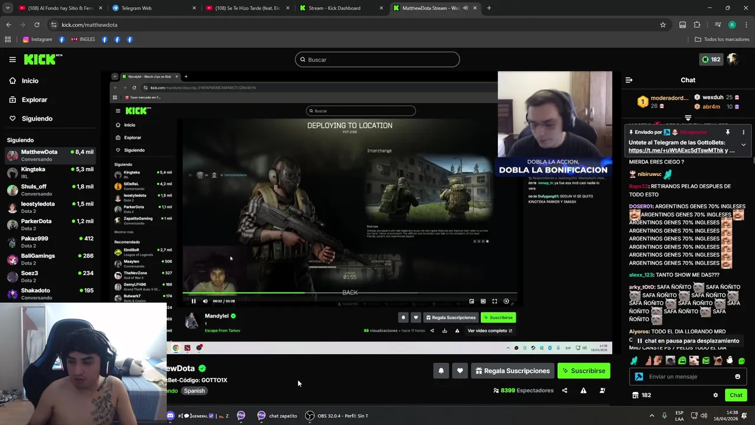Toggle the channel notification bell
This screenshot has height=425, width=755.
tap(441, 371)
